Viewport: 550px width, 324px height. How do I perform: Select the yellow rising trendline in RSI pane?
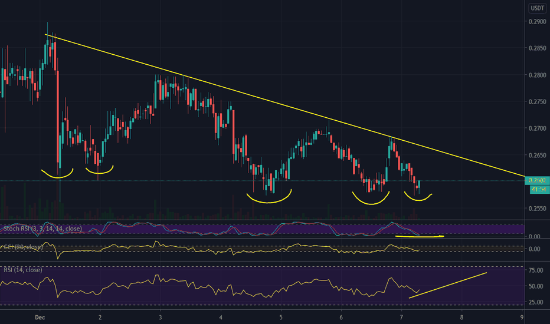point(448,285)
